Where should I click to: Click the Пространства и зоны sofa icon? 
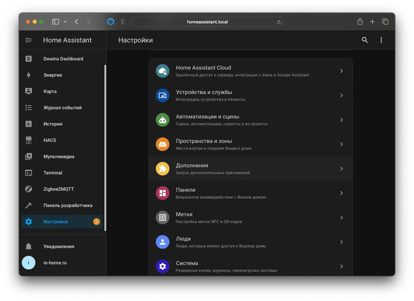[x=163, y=144]
